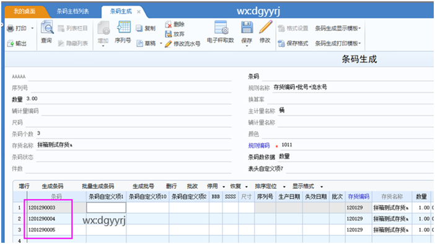This screenshot has height=244, width=435.
Task: Click the 隐藏列表 toolbar item
Action: [73, 43]
